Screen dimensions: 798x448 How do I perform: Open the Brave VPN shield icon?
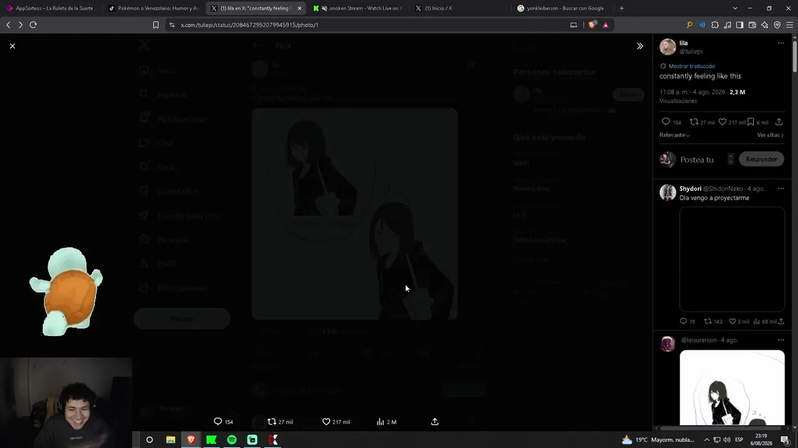pyautogui.click(x=777, y=25)
